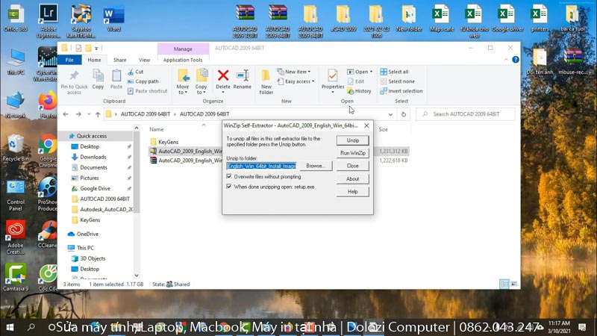Click Select none in ribbon
Screen dimensions: 597x336
pos(398,81)
